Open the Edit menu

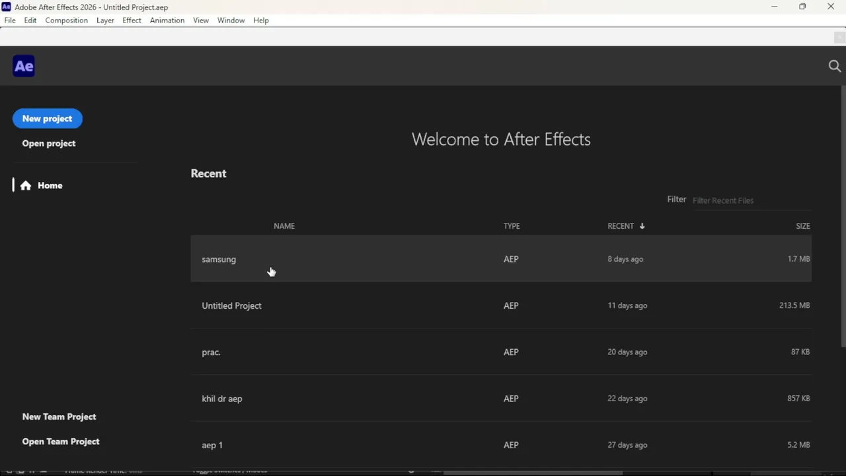[30, 20]
